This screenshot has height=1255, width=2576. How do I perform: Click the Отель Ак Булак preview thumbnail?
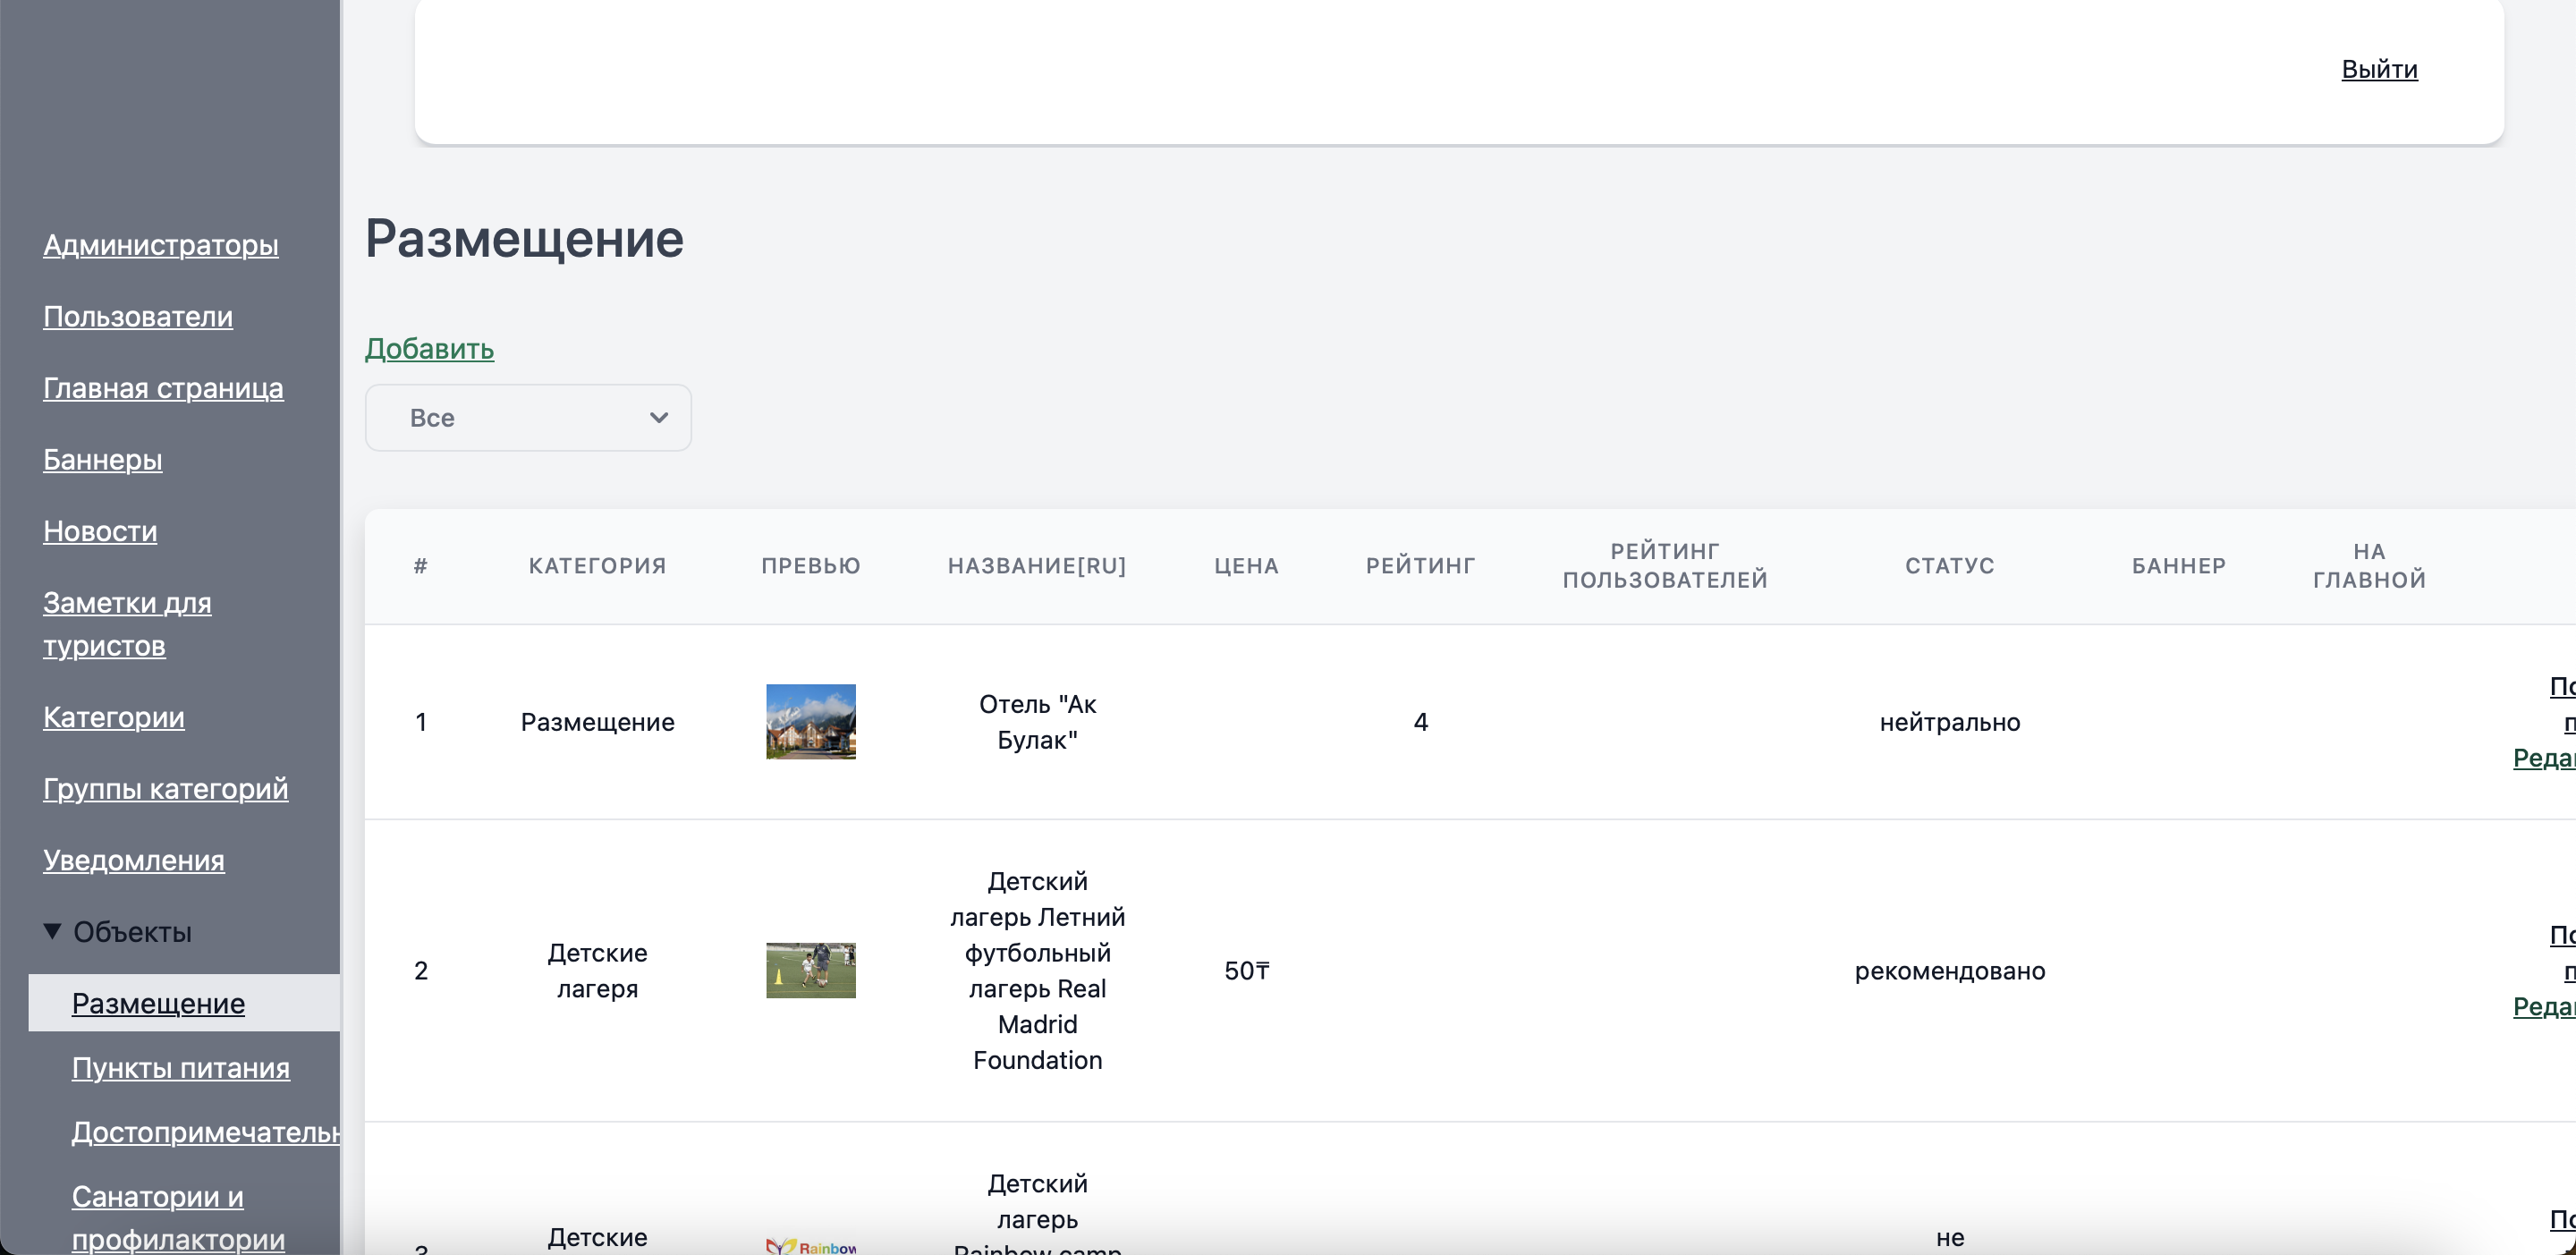(x=811, y=722)
